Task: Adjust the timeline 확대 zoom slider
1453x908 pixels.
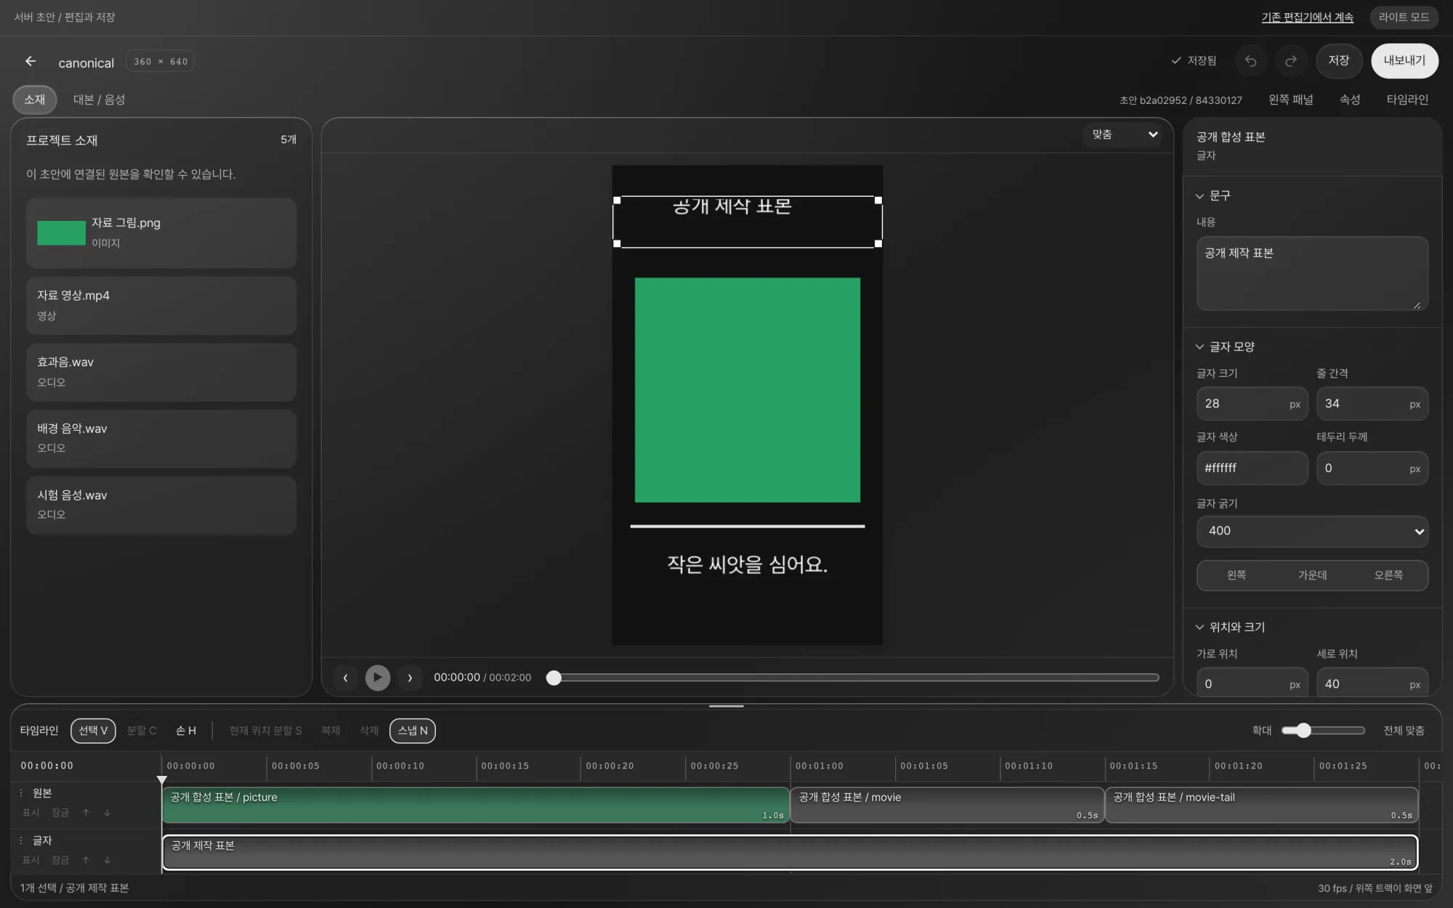Action: [1323, 731]
